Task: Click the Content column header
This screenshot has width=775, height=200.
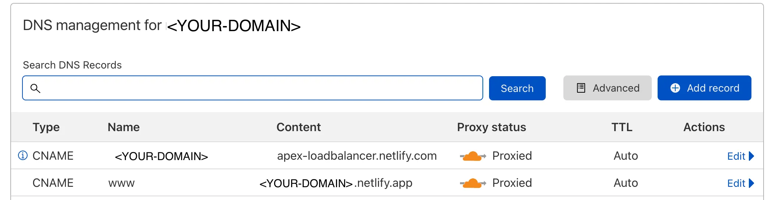Action: (298, 127)
